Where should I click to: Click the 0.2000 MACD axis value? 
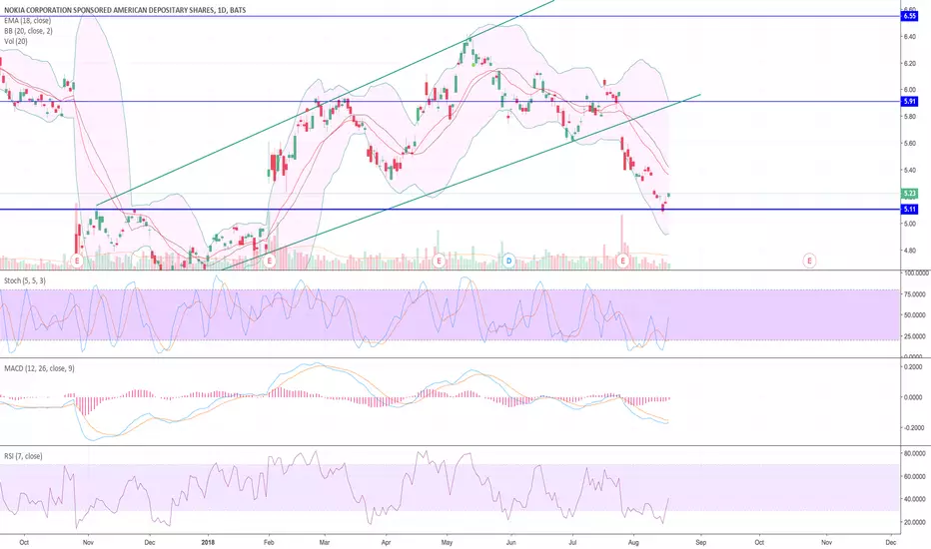tap(913, 367)
